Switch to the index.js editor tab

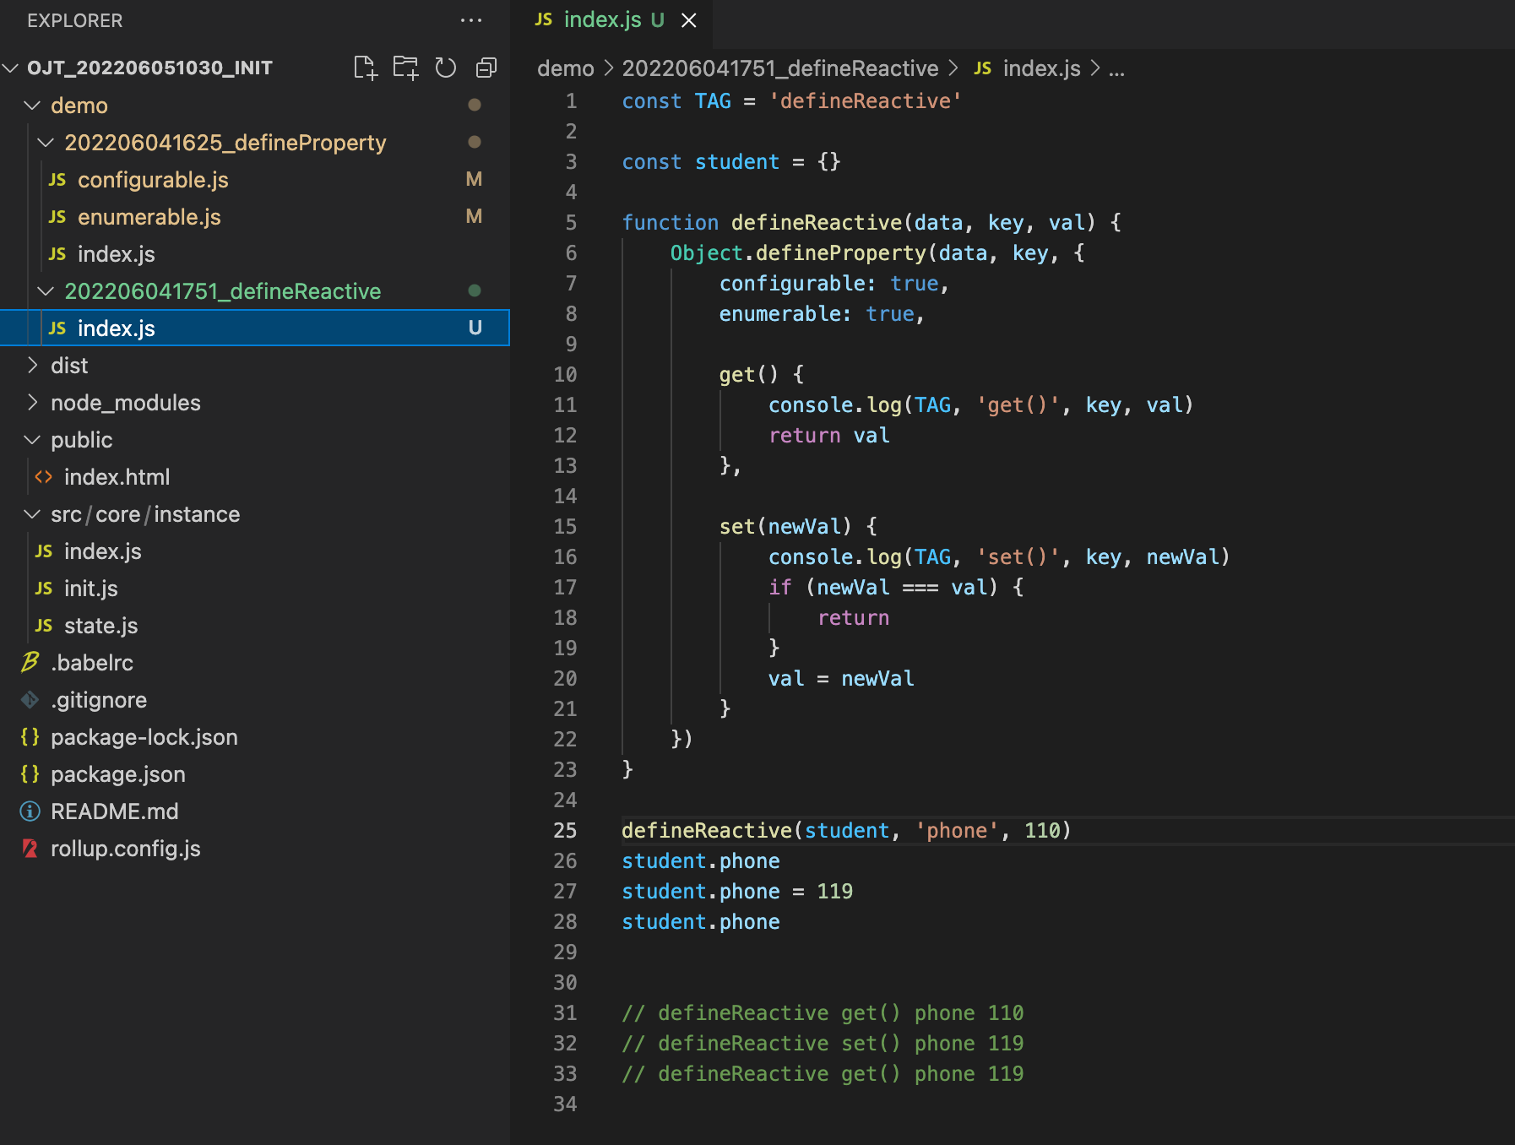[612, 20]
